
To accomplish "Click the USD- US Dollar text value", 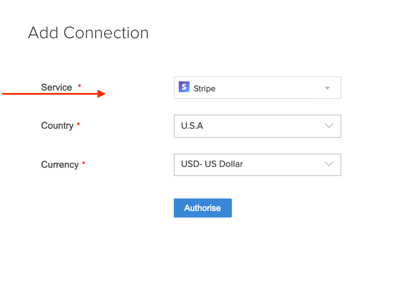I will tap(212, 164).
